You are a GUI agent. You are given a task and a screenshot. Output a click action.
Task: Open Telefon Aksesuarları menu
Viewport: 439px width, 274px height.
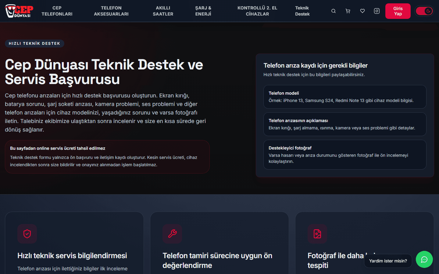click(x=111, y=11)
